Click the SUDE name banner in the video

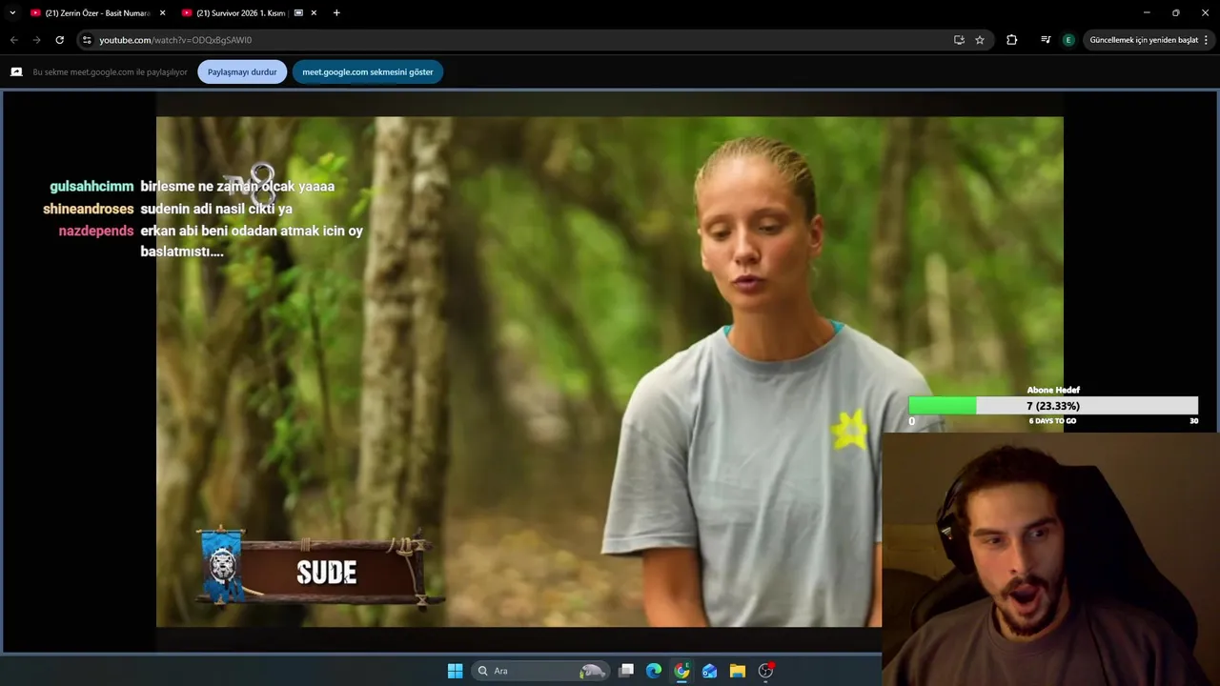pos(318,569)
